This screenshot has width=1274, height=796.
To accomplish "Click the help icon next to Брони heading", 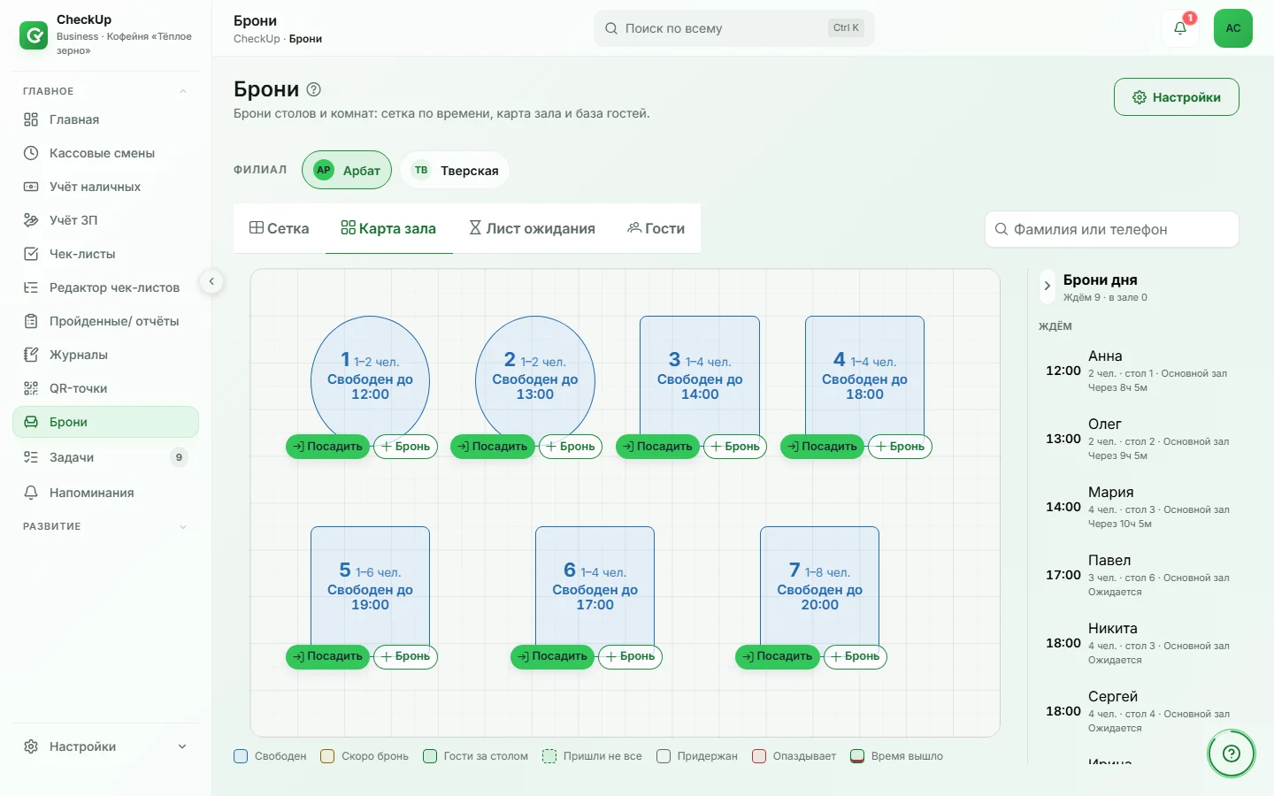I will click(x=313, y=89).
